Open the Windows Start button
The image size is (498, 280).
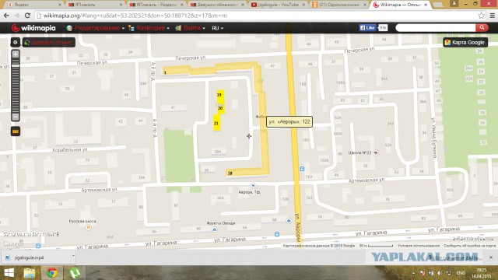pos(9,273)
